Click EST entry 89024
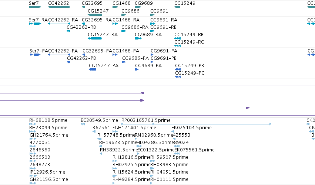The image size is (315, 185). 181,143
